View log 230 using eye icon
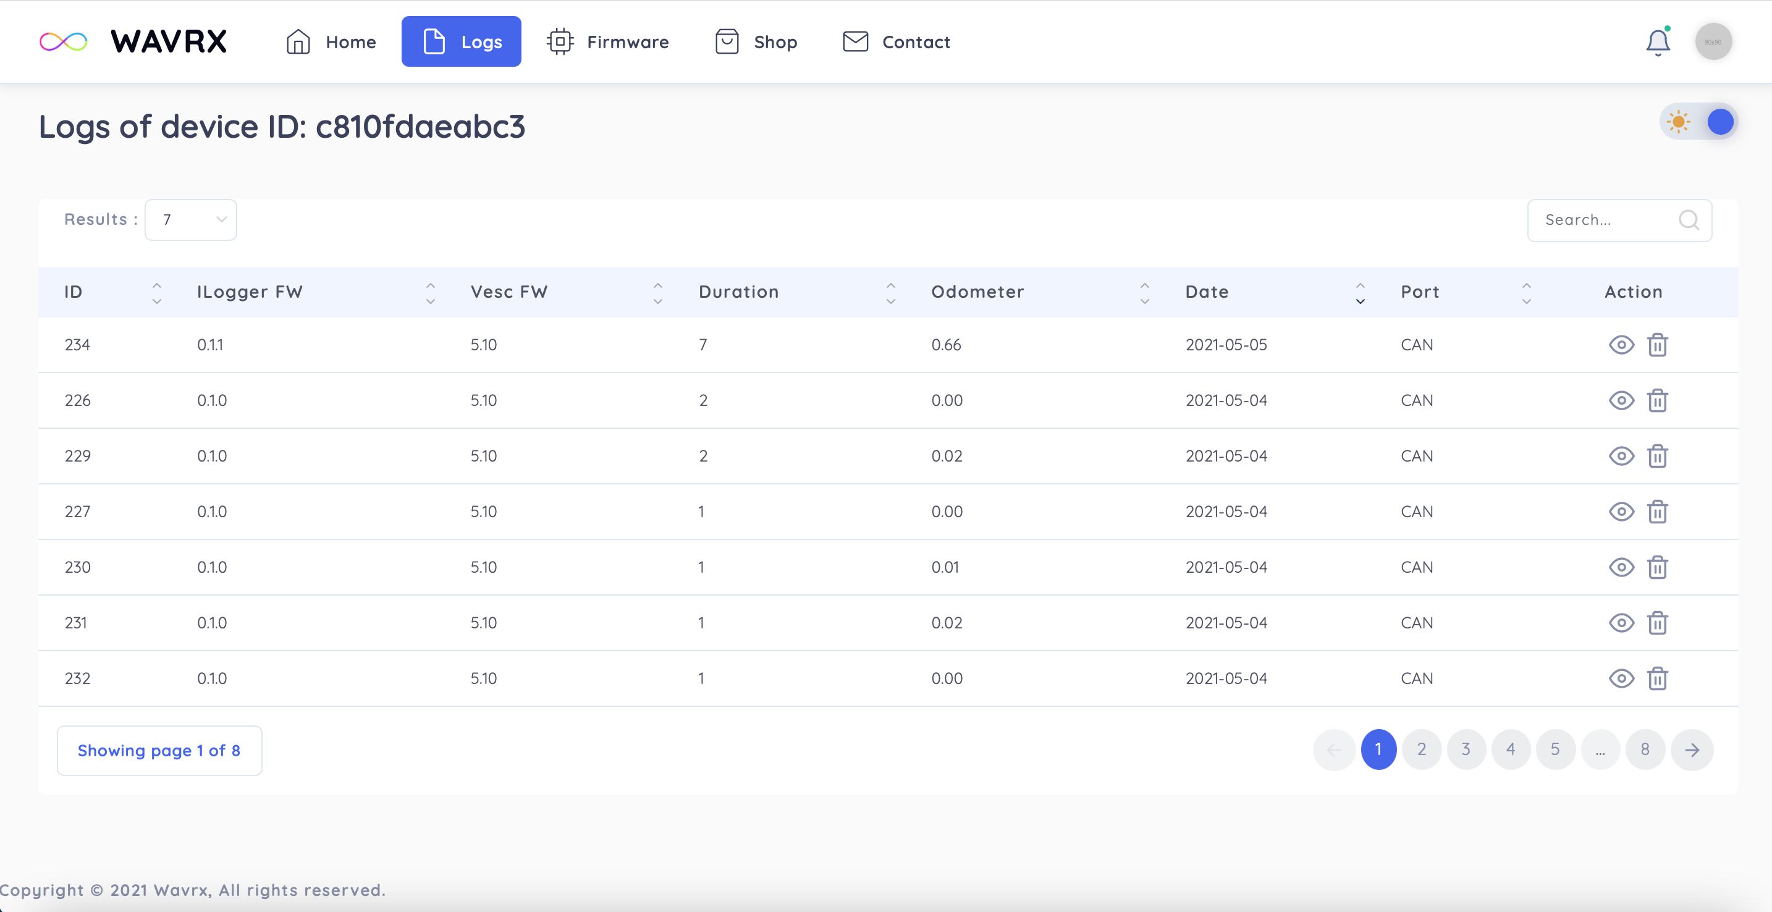The width and height of the screenshot is (1772, 912). coord(1621,567)
